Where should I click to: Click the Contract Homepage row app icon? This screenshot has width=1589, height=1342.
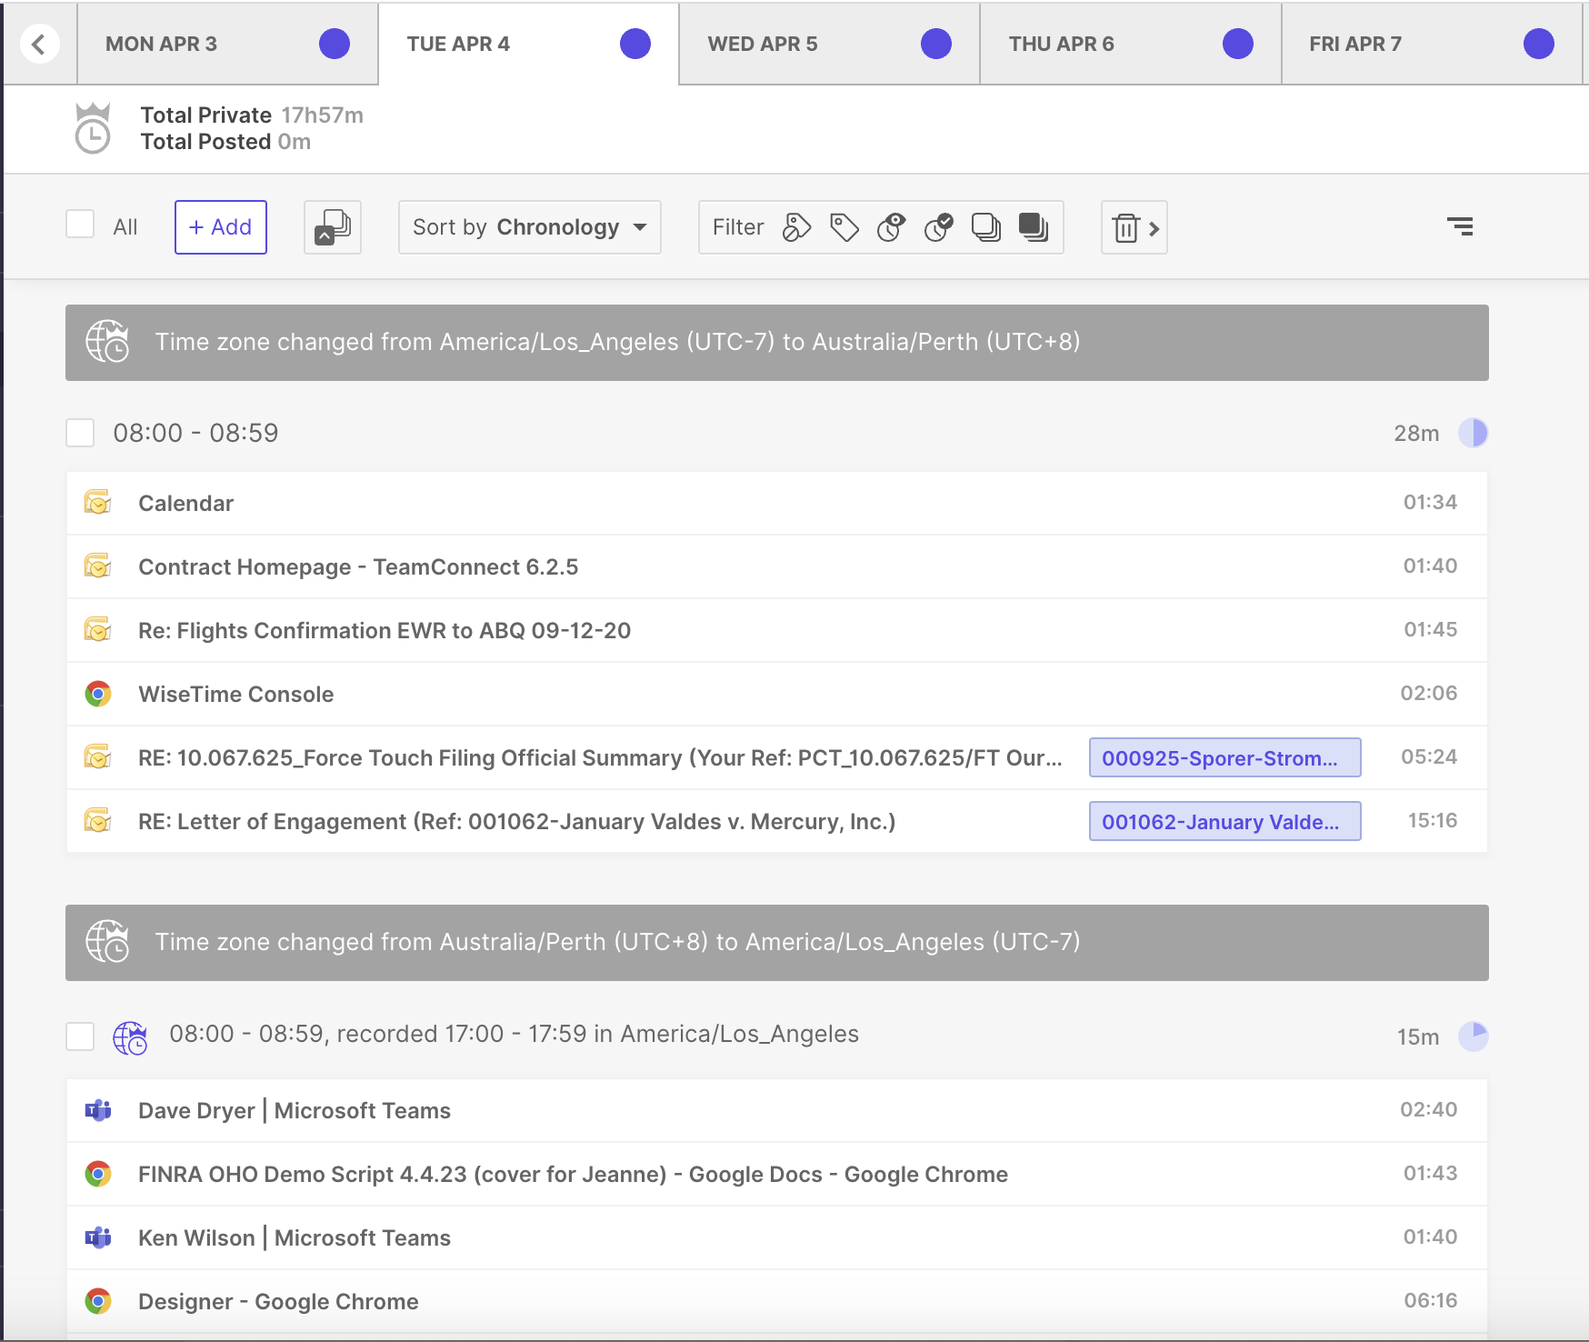click(x=98, y=566)
